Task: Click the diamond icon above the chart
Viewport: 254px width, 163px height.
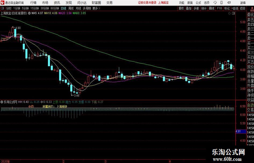Action: click(229, 13)
